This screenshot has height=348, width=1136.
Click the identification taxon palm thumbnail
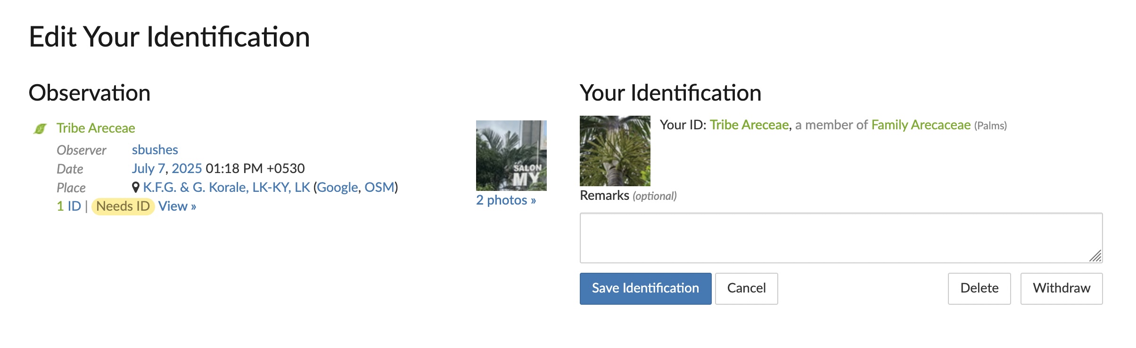pos(615,151)
